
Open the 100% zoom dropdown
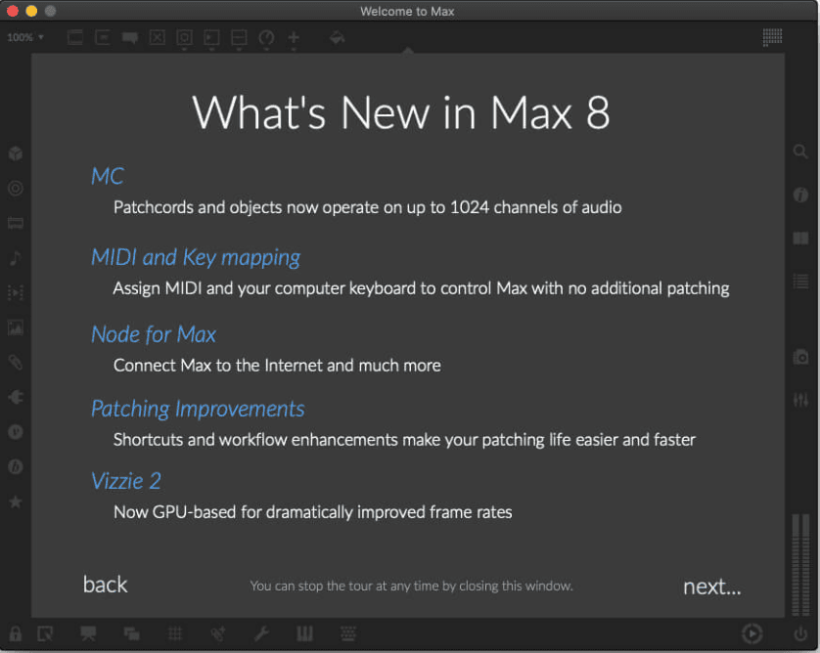click(25, 37)
